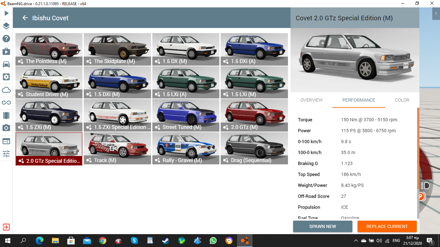Image resolution: width=440 pixels, height=247 pixels.
Task: Select the Performance tab
Action: pos(359,100)
